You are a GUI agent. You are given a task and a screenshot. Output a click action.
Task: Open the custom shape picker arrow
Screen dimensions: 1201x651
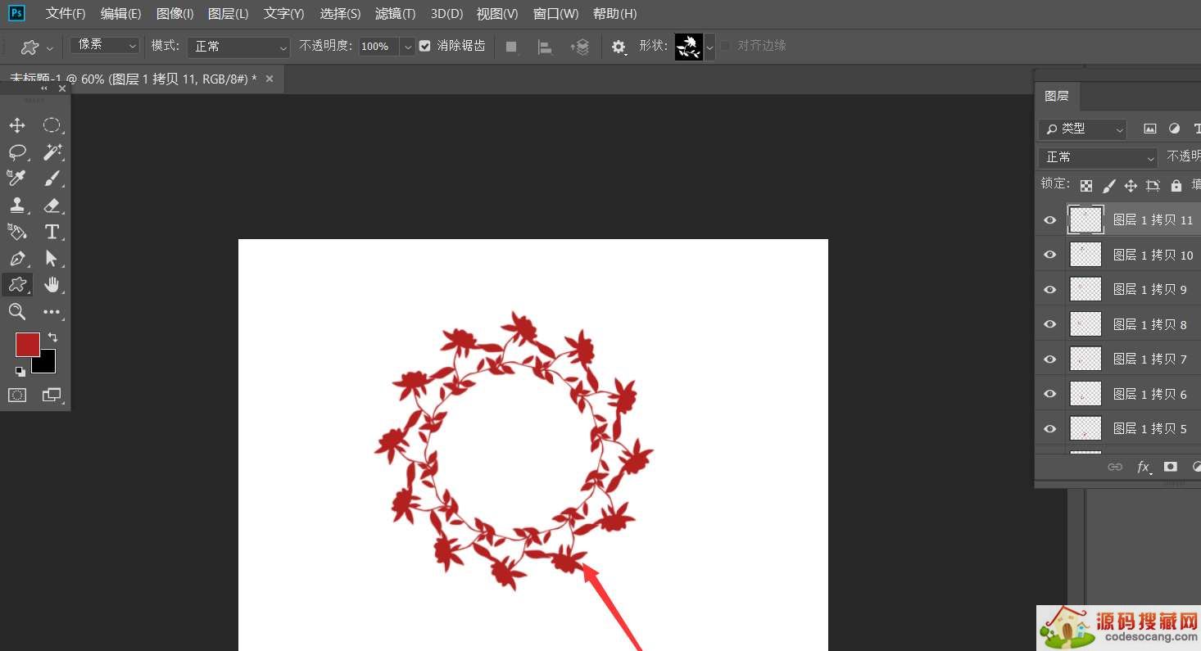point(709,47)
